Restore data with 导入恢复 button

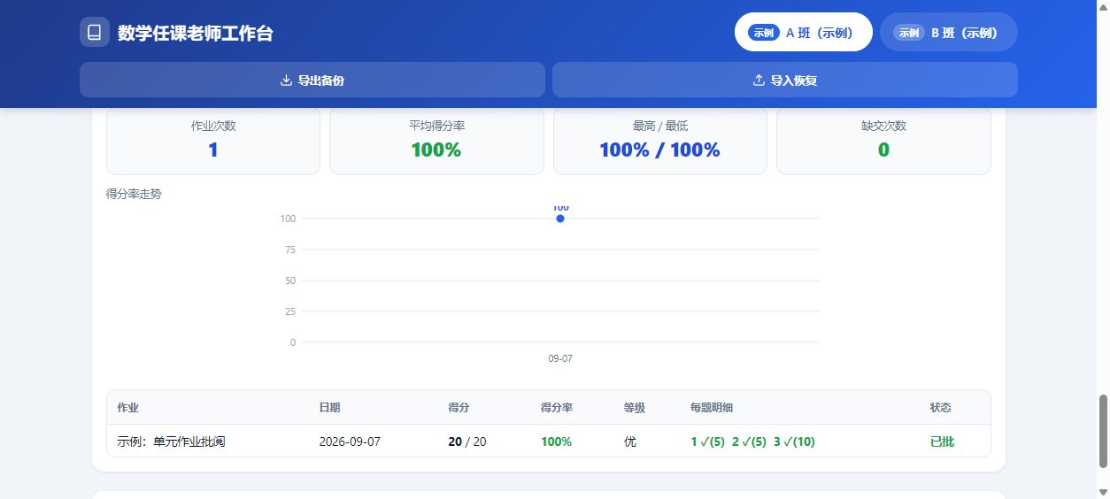coord(785,80)
